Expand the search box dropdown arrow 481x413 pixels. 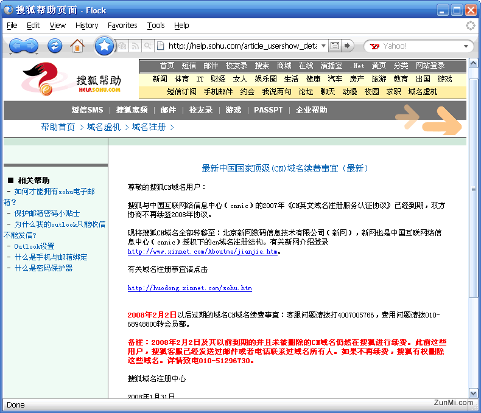pos(466,46)
